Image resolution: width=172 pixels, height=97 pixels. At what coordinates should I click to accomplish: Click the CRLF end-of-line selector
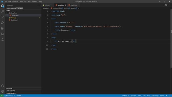(144, 96)
